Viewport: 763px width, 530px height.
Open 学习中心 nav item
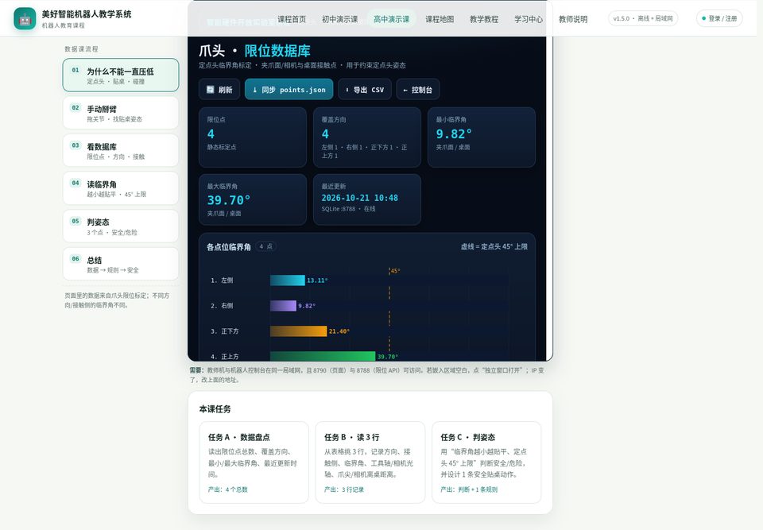529,19
